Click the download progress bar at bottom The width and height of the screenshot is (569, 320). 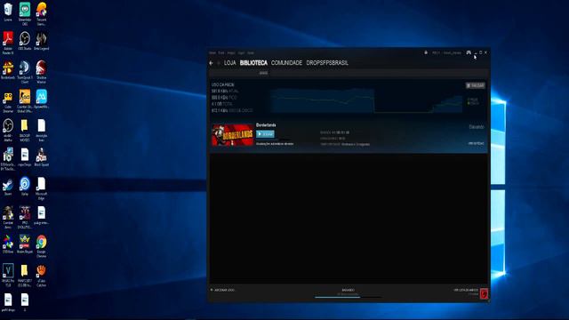[348, 297]
